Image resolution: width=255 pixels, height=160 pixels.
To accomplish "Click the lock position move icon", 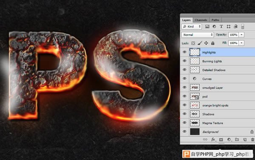I will coord(206,43).
